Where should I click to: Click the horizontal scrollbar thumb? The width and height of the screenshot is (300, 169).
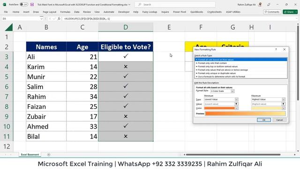233,154
